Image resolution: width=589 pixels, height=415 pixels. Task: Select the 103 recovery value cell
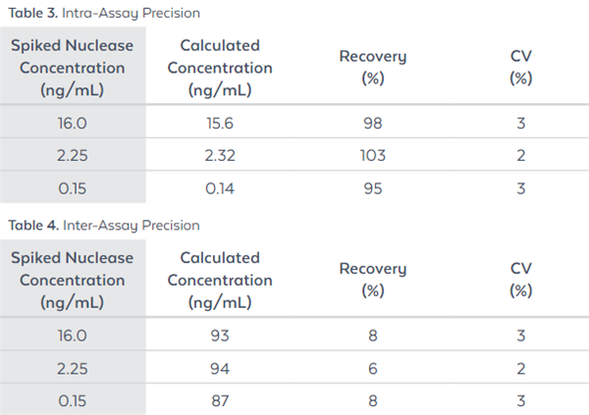tap(373, 155)
